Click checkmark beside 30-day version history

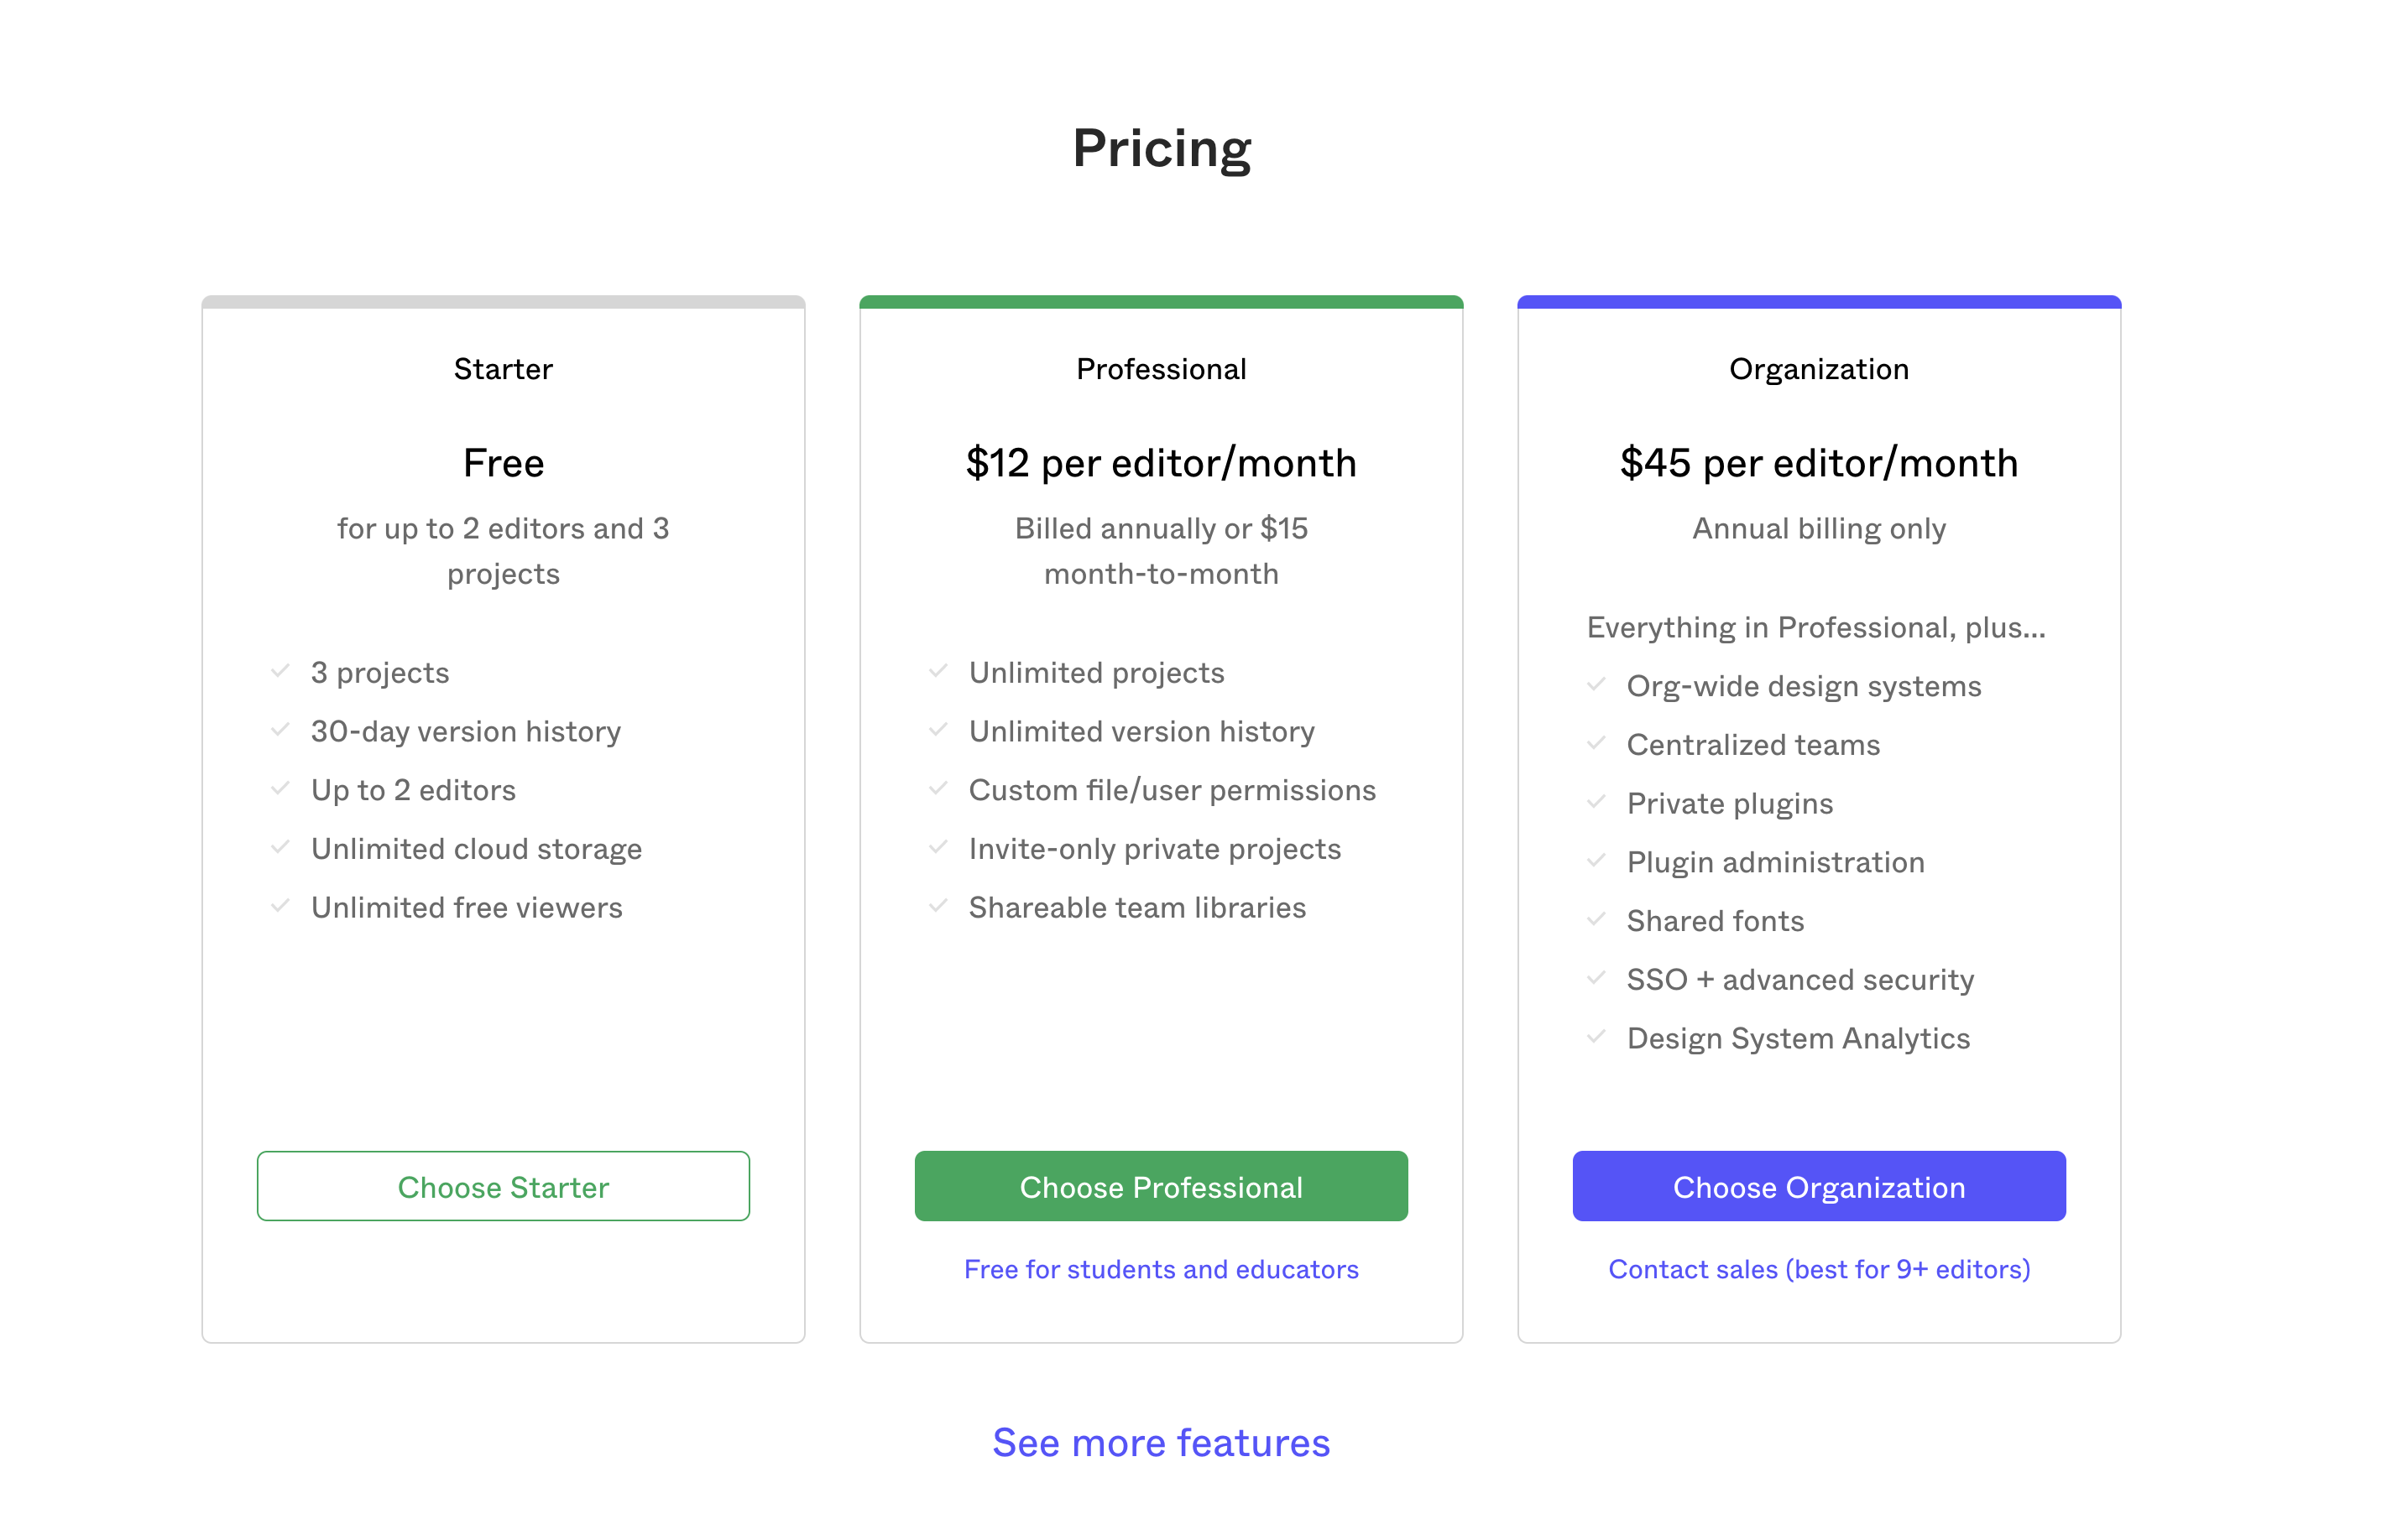(x=280, y=730)
